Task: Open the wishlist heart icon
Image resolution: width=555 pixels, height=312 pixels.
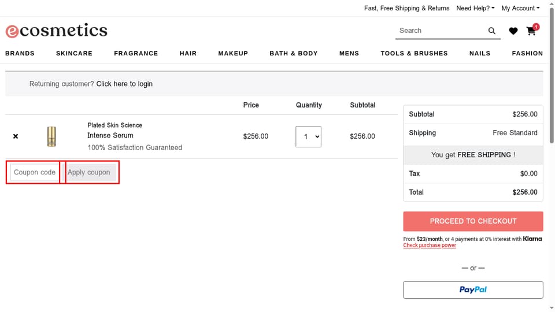Action: pyautogui.click(x=513, y=31)
